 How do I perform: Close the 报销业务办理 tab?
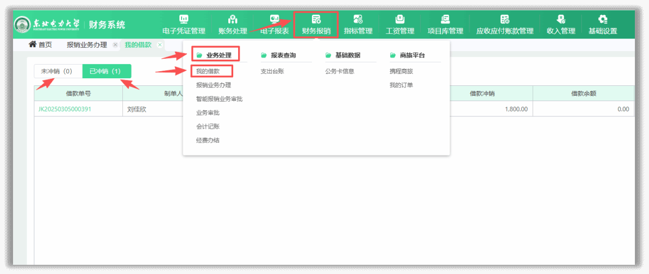click(115, 45)
